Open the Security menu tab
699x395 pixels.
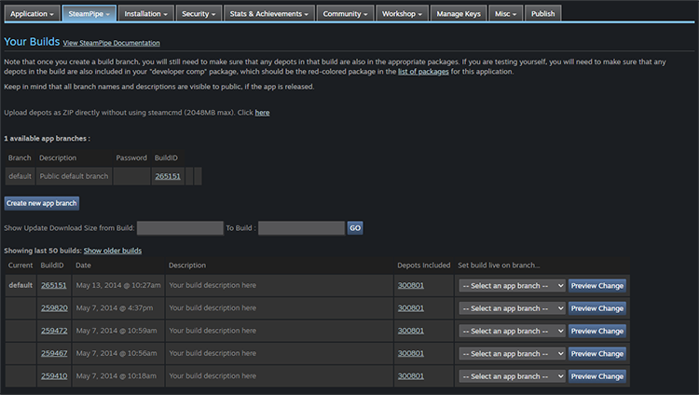tap(199, 13)
